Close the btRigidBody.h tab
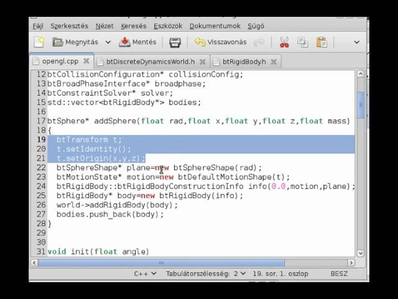 (x=274, y=62)
